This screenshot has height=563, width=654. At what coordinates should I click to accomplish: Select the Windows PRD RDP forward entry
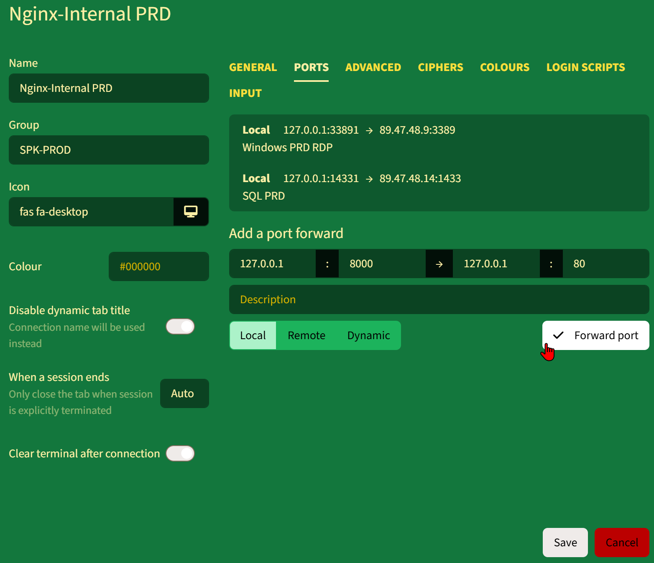(x=439, y=139)
